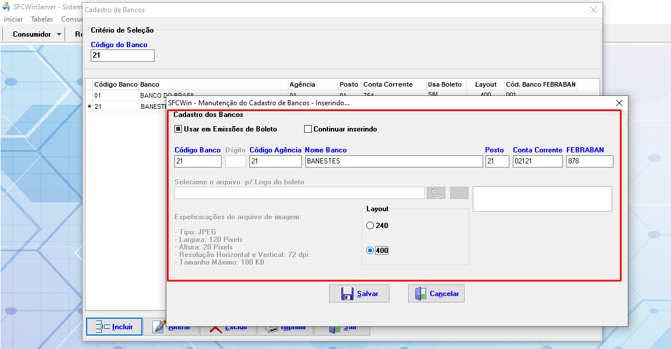Click the Nome Banco field containing BANESTES

394,162
